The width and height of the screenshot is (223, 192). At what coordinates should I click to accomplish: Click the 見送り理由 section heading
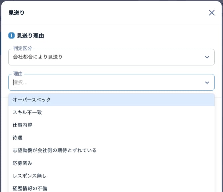30,36
